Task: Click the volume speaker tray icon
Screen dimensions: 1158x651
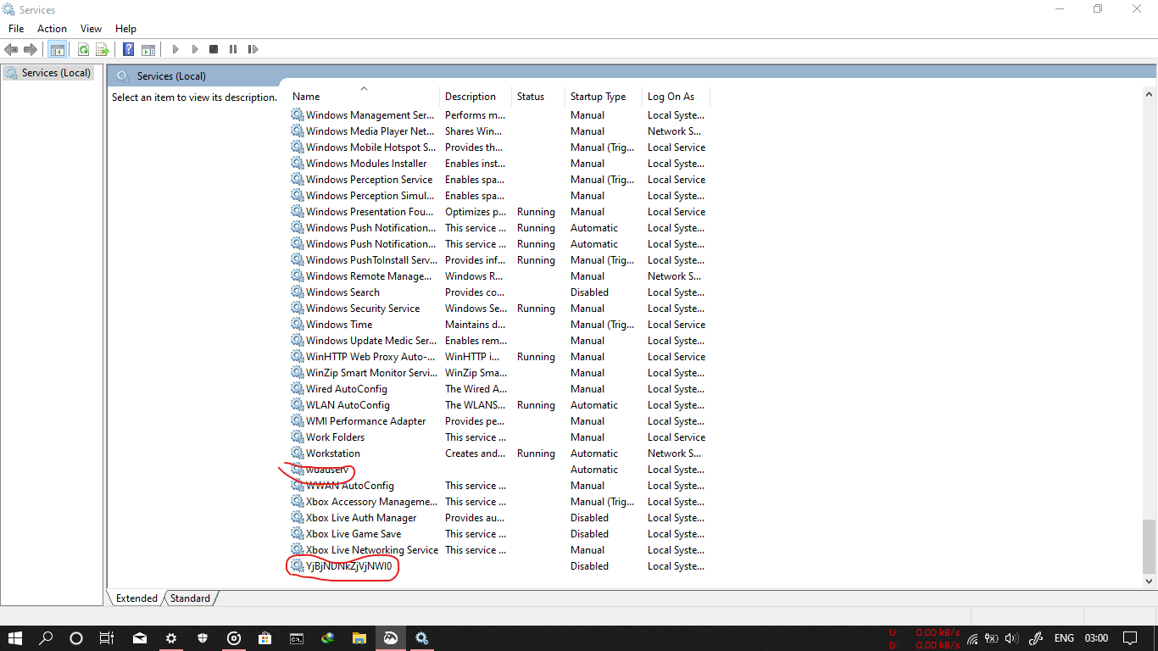Action: click(x=1010, y=638)
